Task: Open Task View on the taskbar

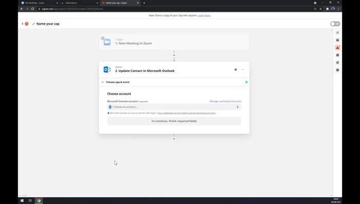Action: [30, 200]
